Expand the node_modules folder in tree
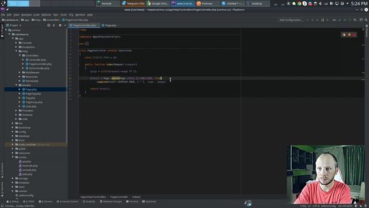Image resolution: width=369 pixels, height=208 pixels. coord(13,144)
